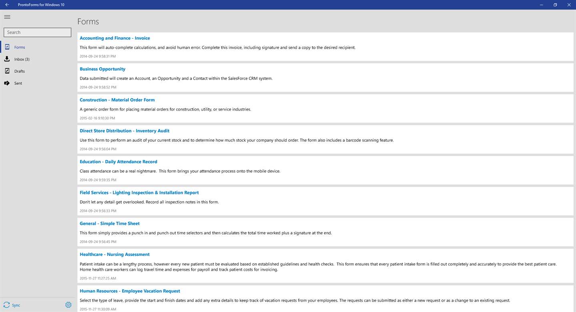
Task: Open Direct Store Distribution - Inventory Audit
Action: pos(124,131)
